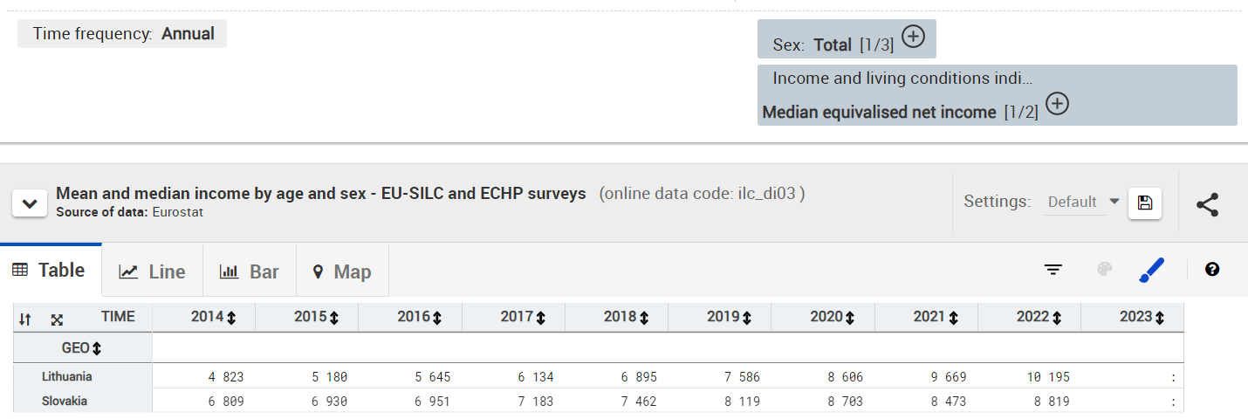Click the expand table fullscreen icon
1248x419 pixels.
[x=57, y=319]
